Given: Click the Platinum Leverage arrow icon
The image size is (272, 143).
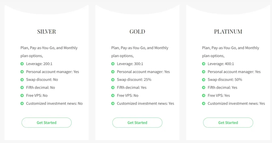Looking at the screenshot, I should (x=204, y=64).
